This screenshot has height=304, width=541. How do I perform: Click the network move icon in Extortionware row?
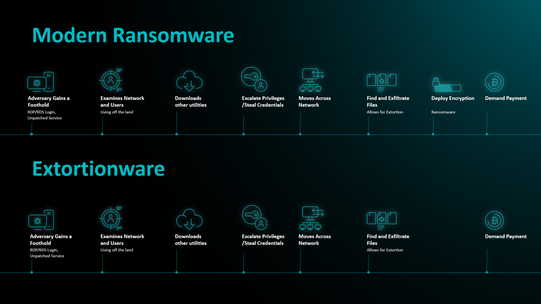312,218
